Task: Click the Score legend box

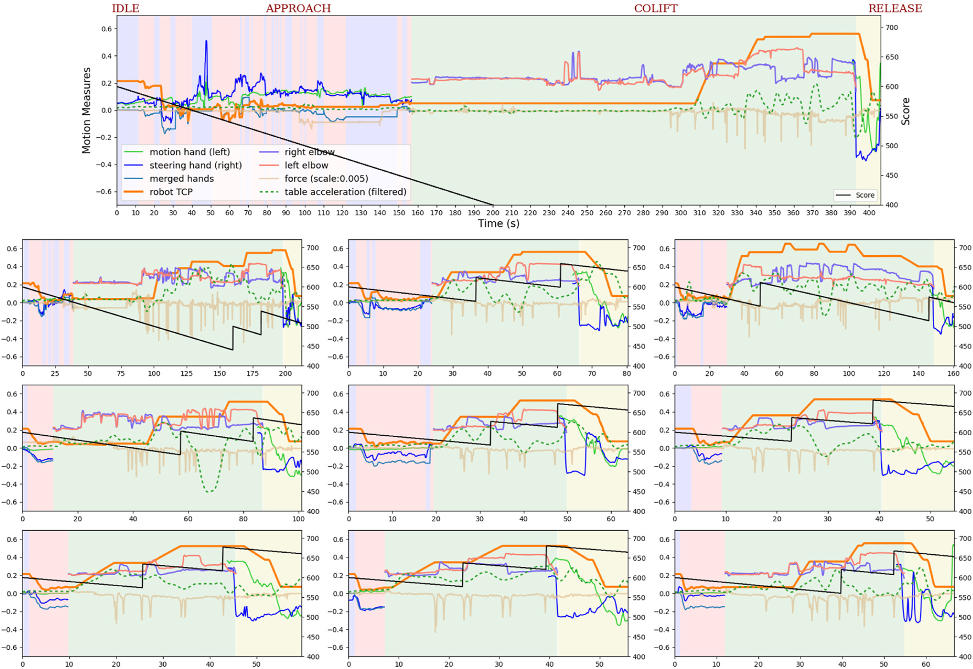Action: 855,195
